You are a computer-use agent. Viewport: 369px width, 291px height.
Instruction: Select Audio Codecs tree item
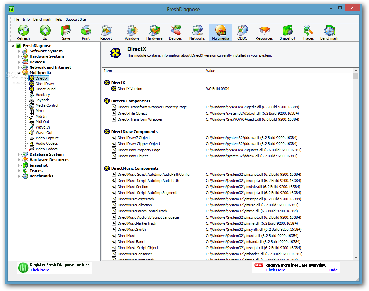[47, 143]
